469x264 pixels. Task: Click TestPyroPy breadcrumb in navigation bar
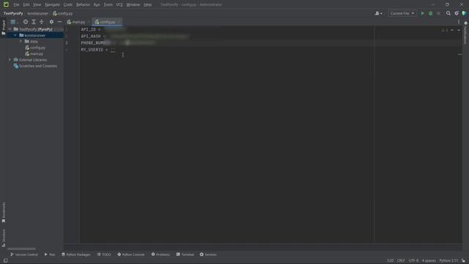coord(13,13)
